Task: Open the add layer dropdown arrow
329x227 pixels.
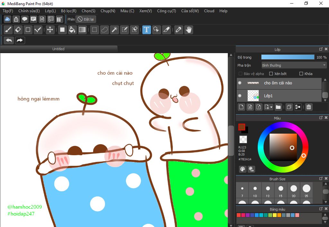Action: [x=271, y=107]
